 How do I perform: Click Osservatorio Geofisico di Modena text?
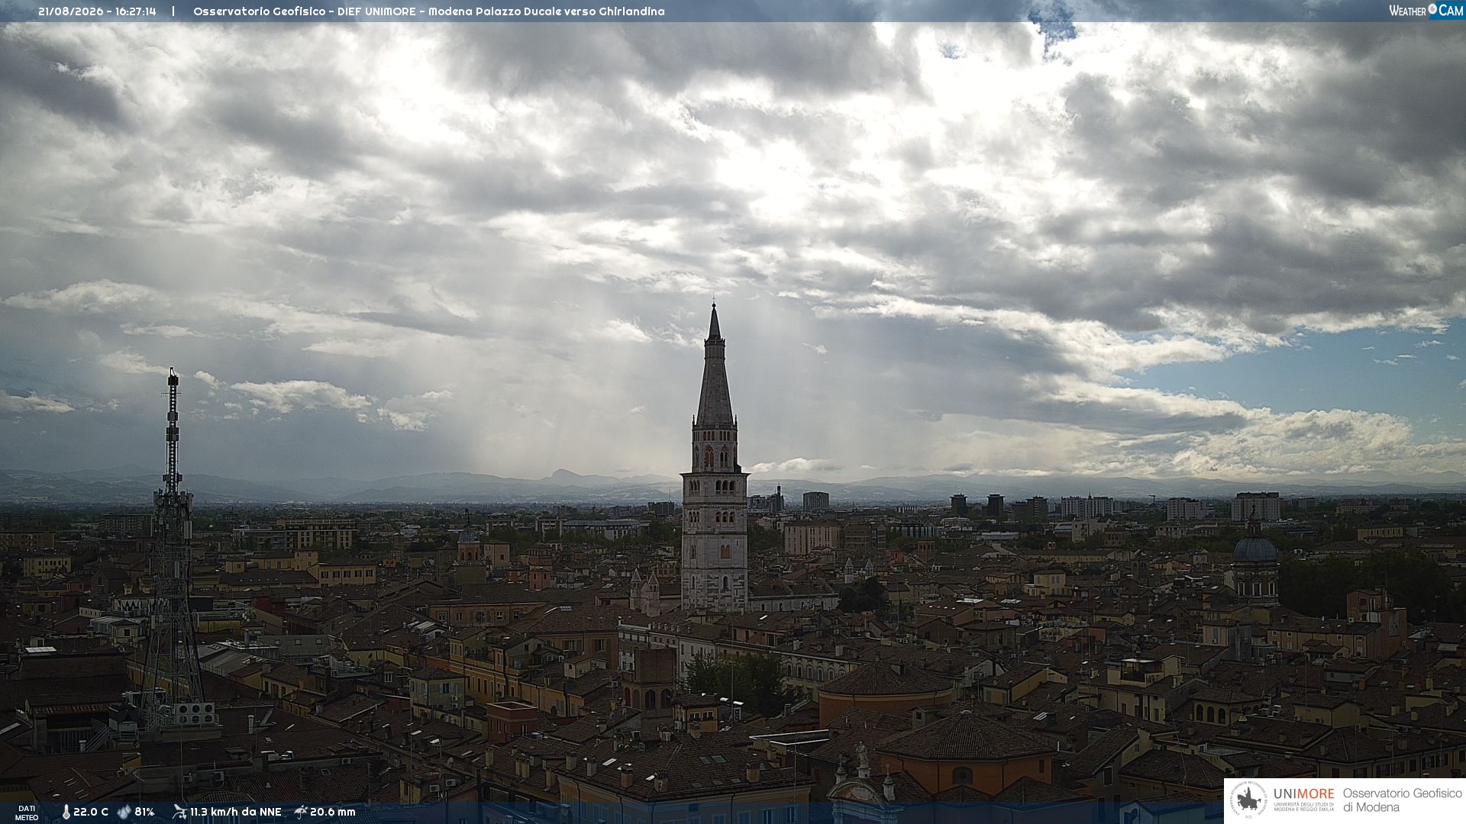pyautogui.click(x=1402, y=800)
